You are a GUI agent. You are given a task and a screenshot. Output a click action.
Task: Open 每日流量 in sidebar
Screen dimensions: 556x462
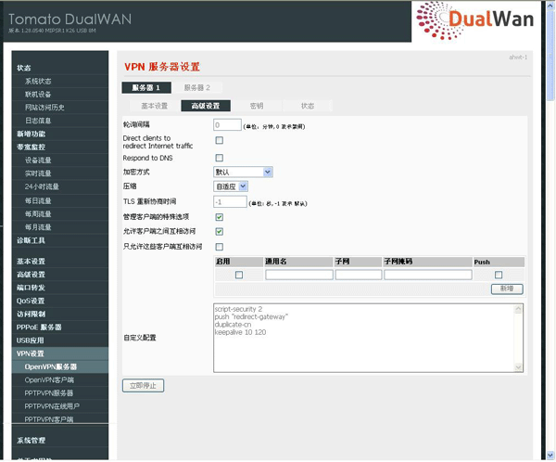point(38,200)
